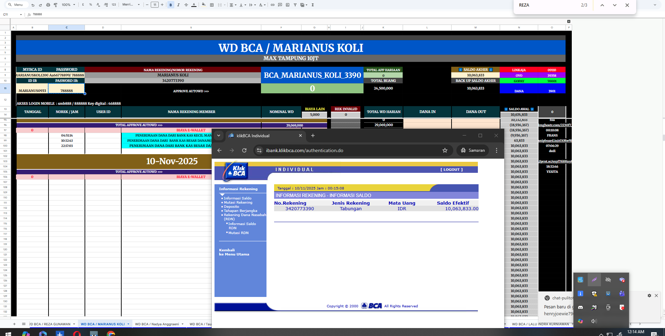This screenshot has height=336, width=665.
Task: Open the Nadya Anggraeni sheet tab menu arrow
Action: [182, 324]
